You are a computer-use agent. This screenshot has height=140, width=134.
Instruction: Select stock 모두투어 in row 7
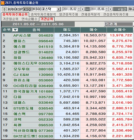pyautogui.click(x=21, y=69)
